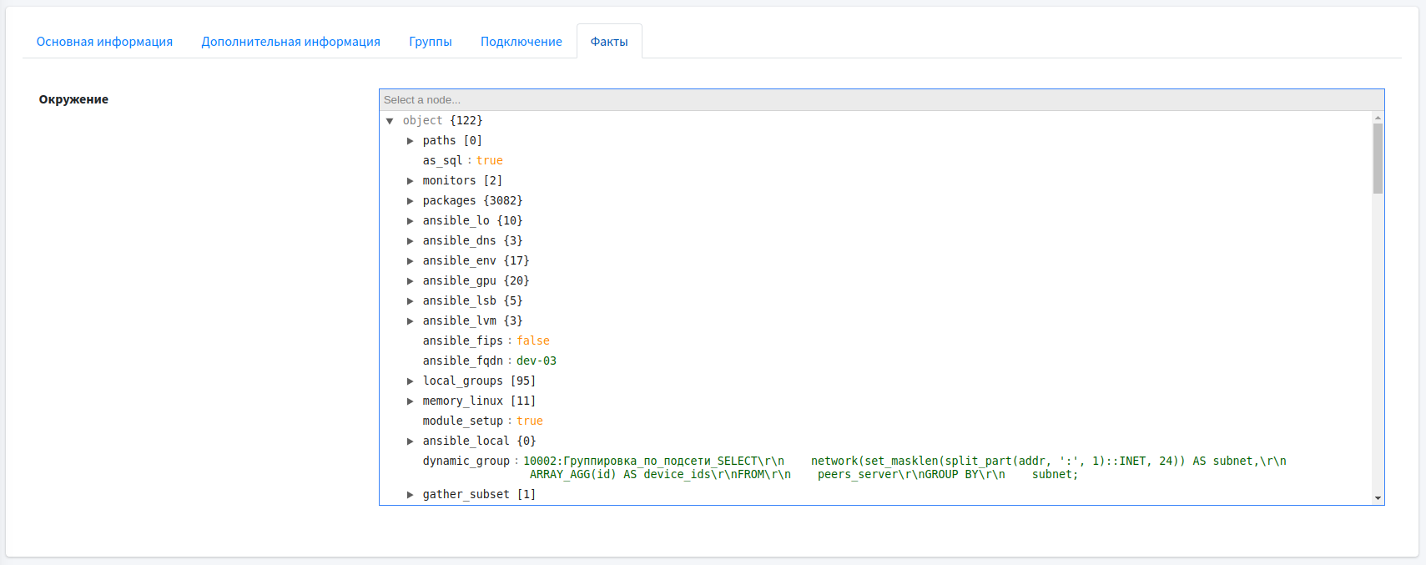Select the ansible_fqdn dev-03 value
The width and height of the screenshot is (1426, 565).
(536, 361)
